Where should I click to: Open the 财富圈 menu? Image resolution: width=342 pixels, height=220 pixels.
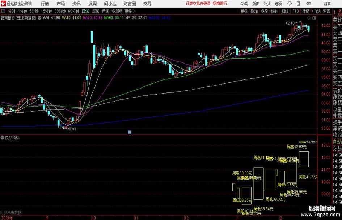pos(130,4)
